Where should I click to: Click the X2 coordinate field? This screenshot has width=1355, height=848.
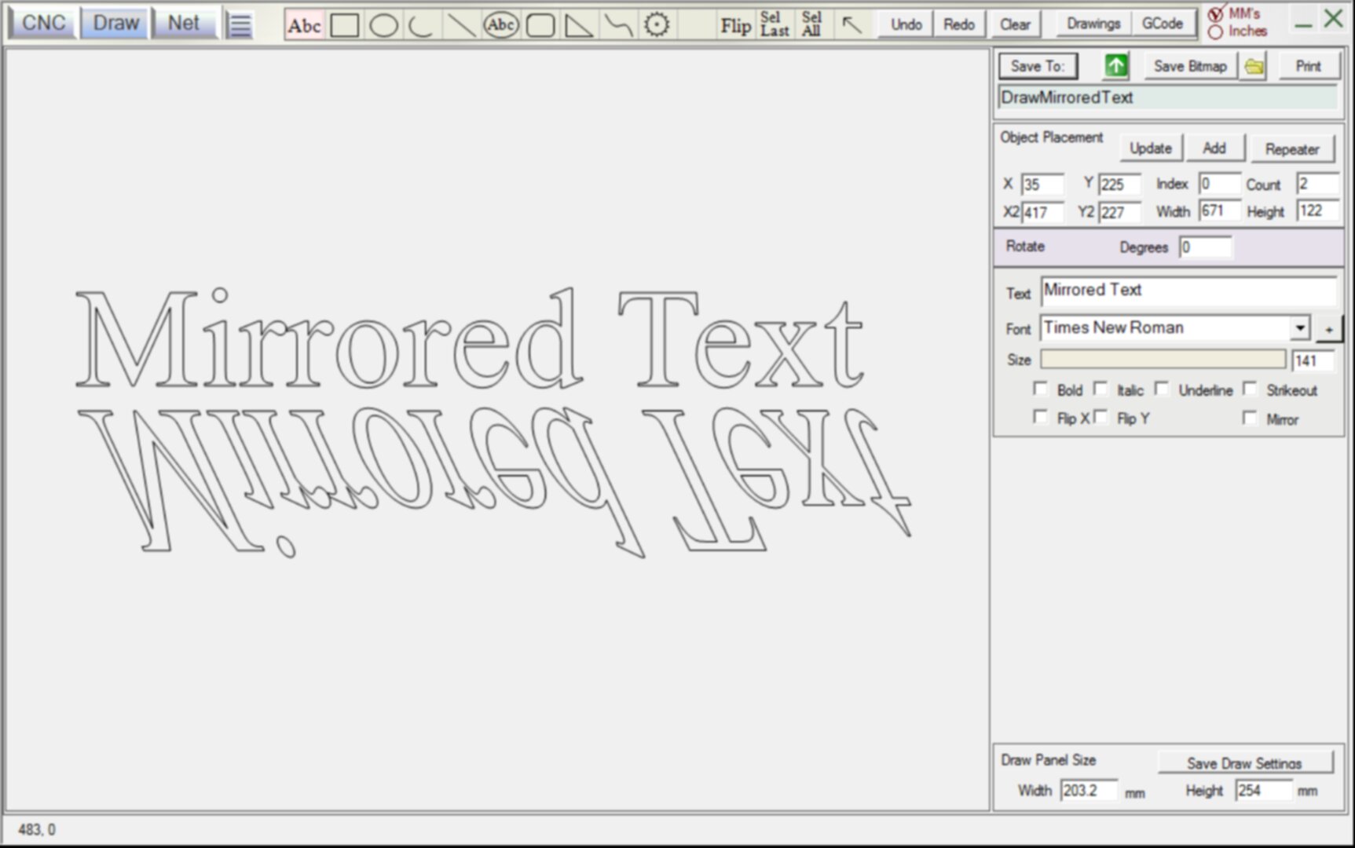tap(1042, 212)
